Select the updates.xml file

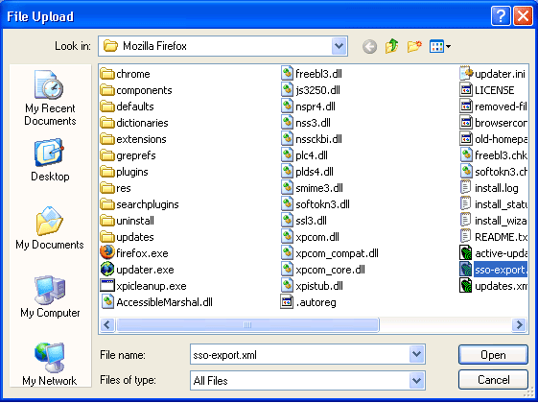tap(493, 286)
